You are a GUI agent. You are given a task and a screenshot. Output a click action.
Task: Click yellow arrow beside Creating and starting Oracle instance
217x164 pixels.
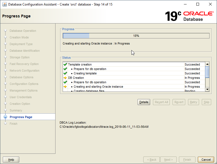tap(65, 87)
